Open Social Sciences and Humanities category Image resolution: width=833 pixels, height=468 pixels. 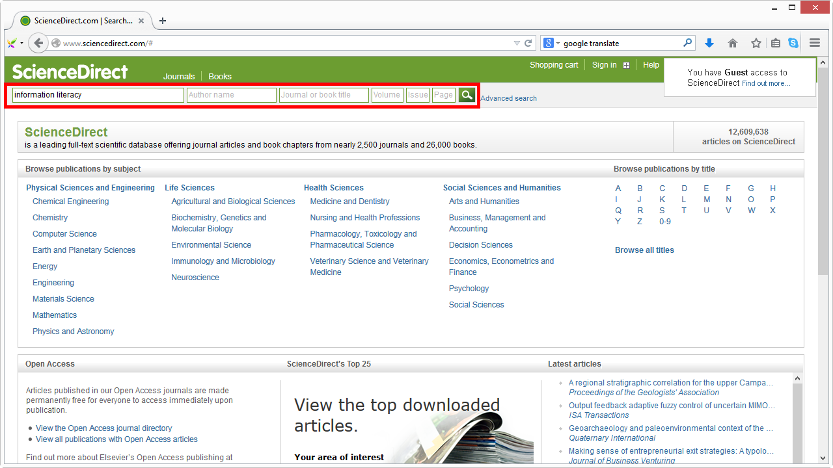502,188
